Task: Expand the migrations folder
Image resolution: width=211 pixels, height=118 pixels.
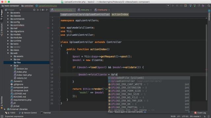Action: [x=8, y=31]
